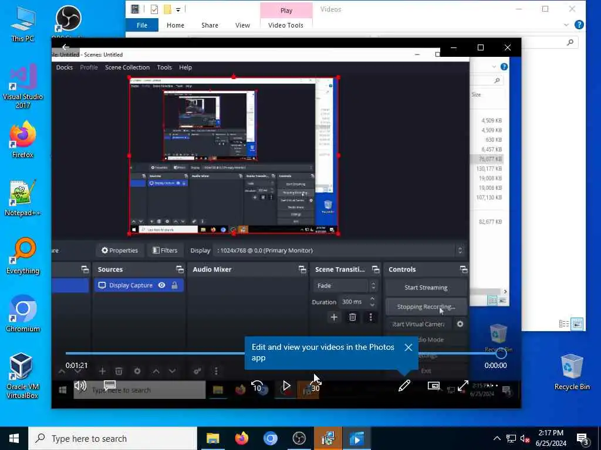Screen dimensions: 601x450
Task: Skip back 10 seconds in the video
Action: click(257, 386)
